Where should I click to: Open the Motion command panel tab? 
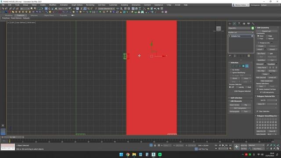pos(244,24)
